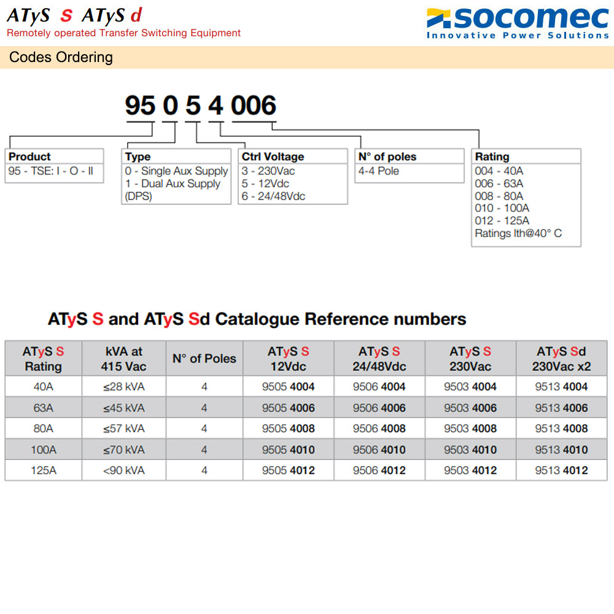Click reference number "9513 4006"

(562, 408)
